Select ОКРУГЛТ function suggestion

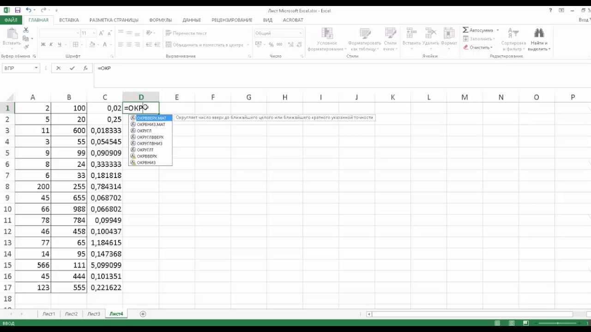[151, 150]
